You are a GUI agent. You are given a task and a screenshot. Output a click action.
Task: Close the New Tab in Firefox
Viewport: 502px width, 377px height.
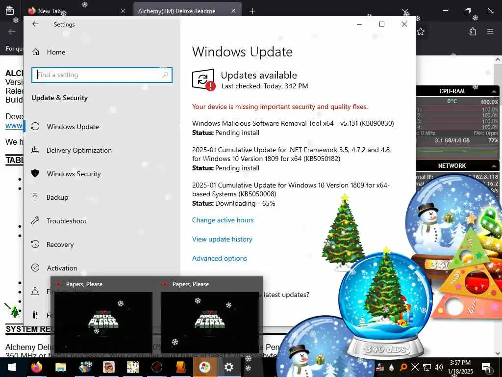coord(123,11)
